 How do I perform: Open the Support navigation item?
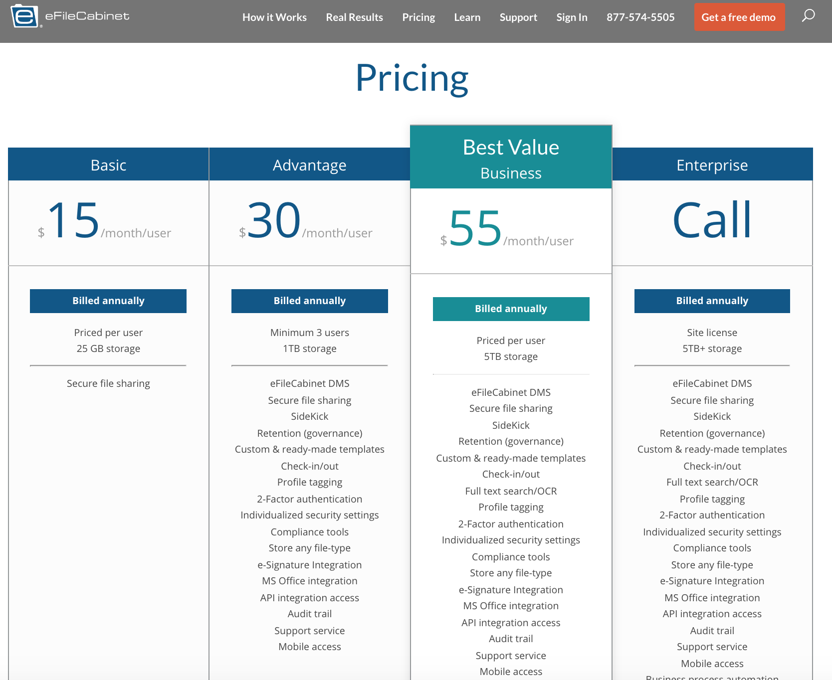518,17
